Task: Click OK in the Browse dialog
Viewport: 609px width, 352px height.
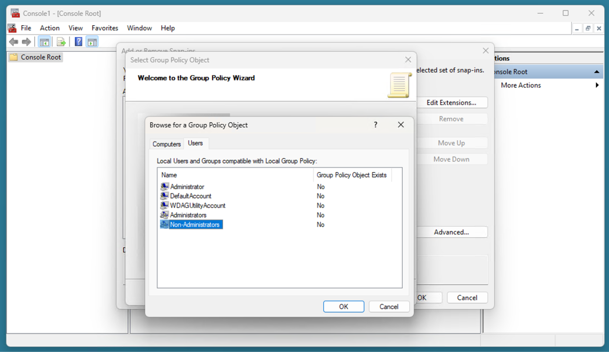Action: click(x=343, y=306)
